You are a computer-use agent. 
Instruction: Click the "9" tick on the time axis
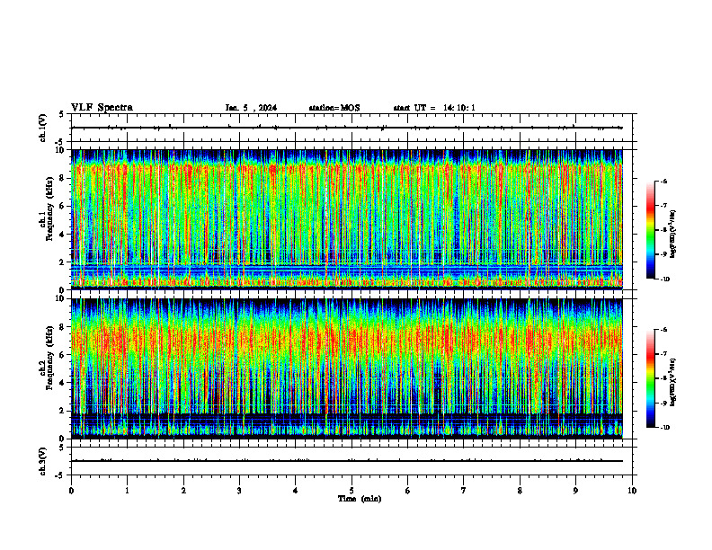click(x=575, y=491)
